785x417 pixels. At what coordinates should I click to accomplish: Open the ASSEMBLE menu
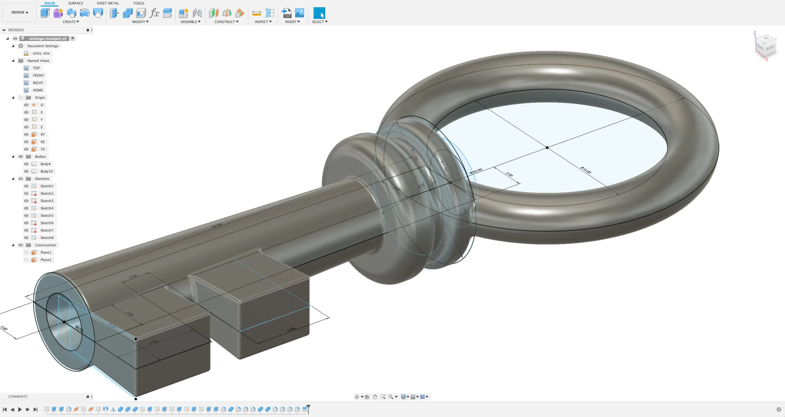pos(191,22)
